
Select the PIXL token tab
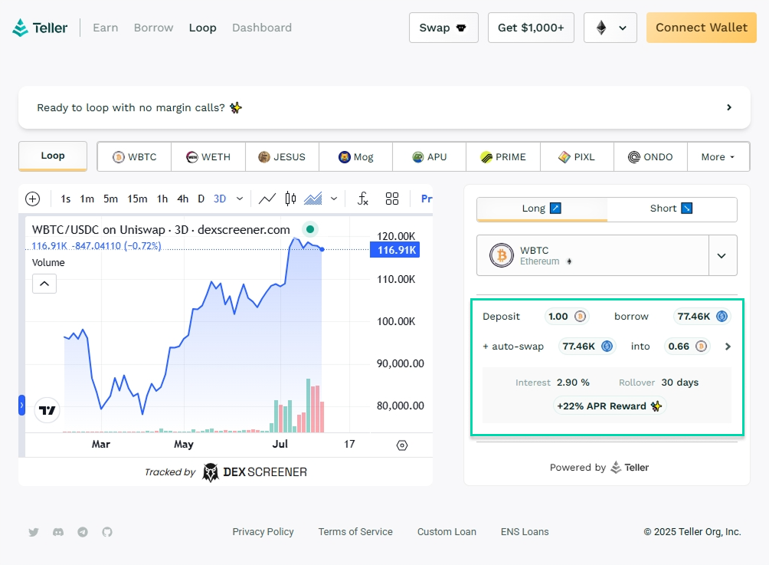pos(577,157)
